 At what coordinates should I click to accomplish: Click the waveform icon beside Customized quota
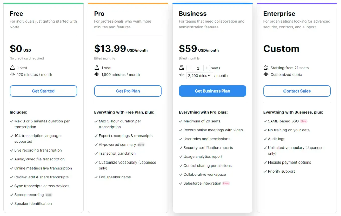click(266, 74)
